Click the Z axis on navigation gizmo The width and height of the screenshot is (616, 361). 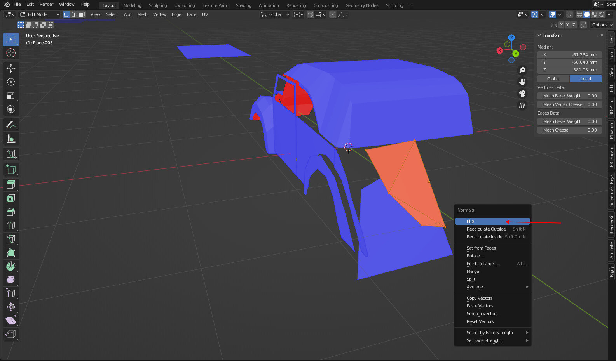click(x=511, y=38)
